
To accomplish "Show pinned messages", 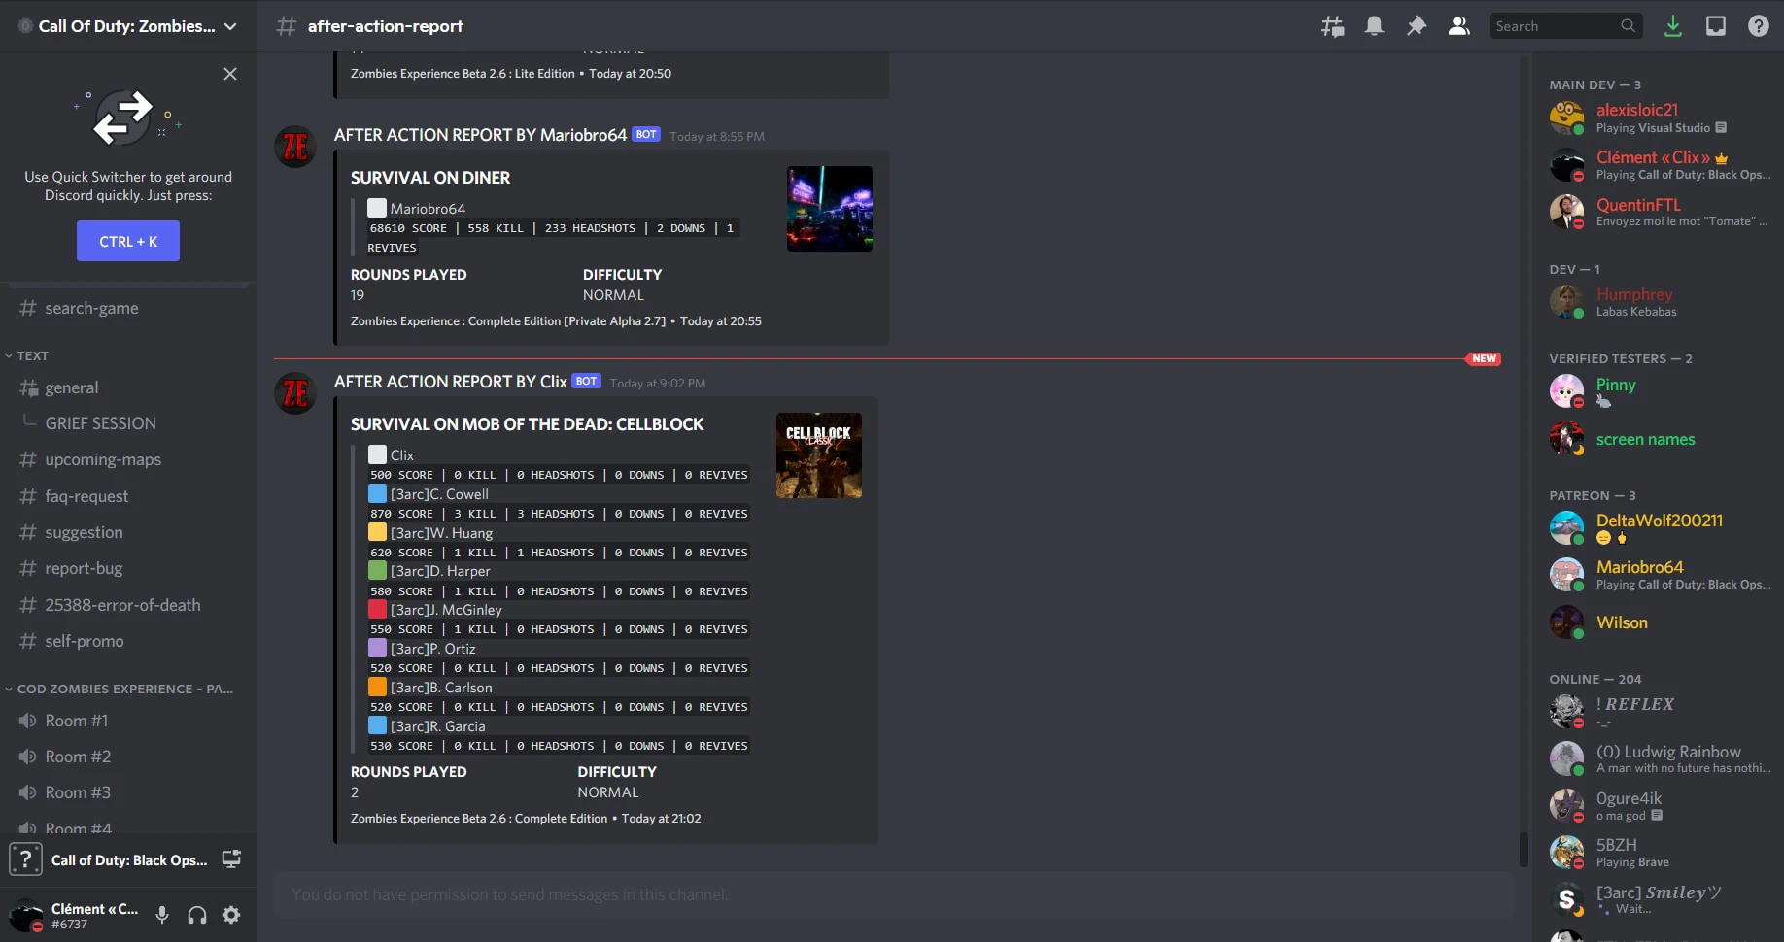I will click(1417, 26).
